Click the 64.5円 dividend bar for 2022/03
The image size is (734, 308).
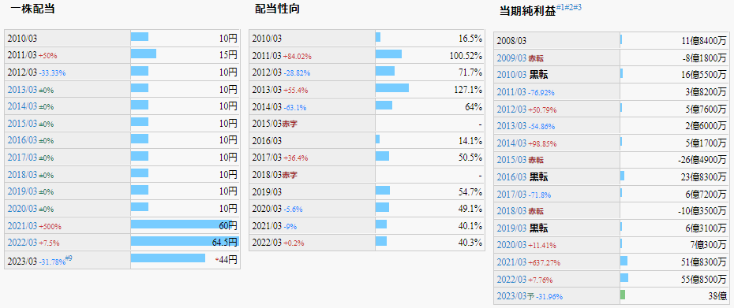point(185,241)
